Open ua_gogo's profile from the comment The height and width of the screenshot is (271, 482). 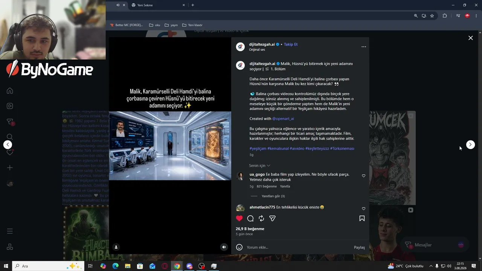257,175
